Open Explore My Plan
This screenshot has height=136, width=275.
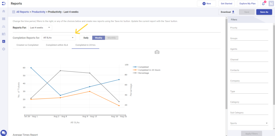(x=247, y=3)
